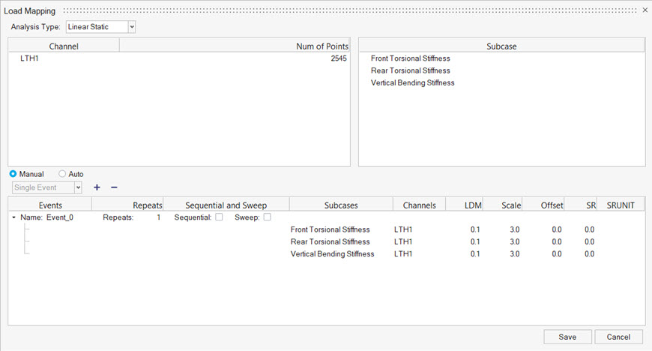Viewport: 652px width, 351px height.
Task: Click the minus icon to remove event
Action: [x=114, y=187]
